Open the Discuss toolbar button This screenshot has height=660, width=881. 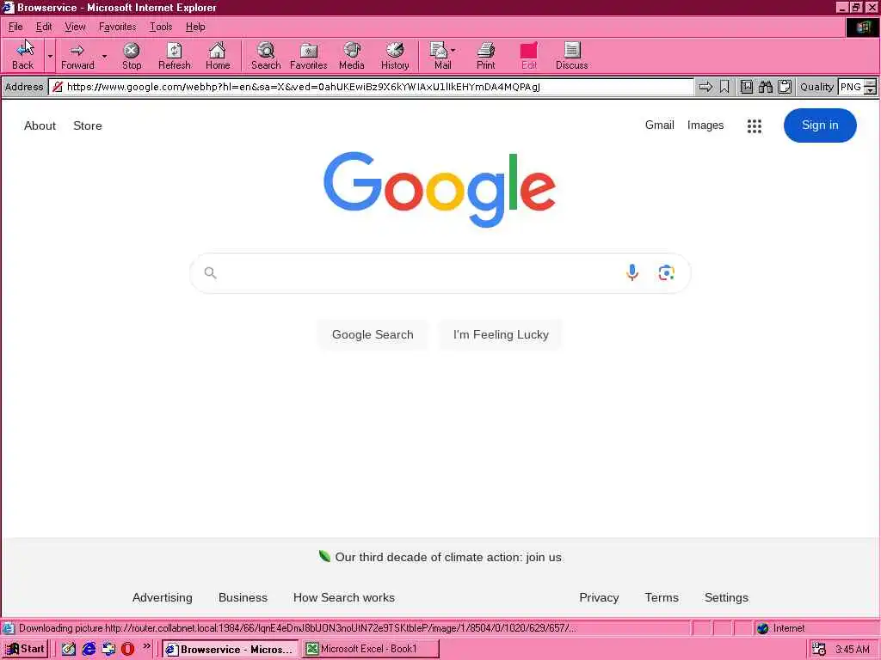click(x=572, y=56)
